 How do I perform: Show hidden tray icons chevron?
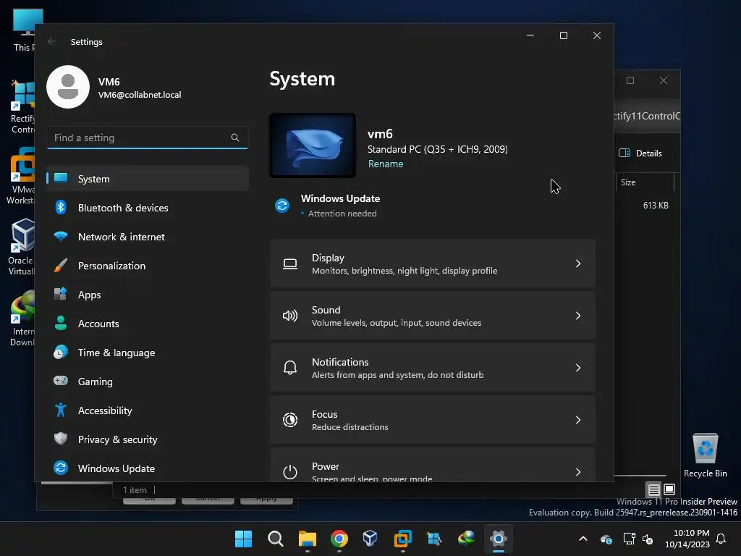(583, 539)
